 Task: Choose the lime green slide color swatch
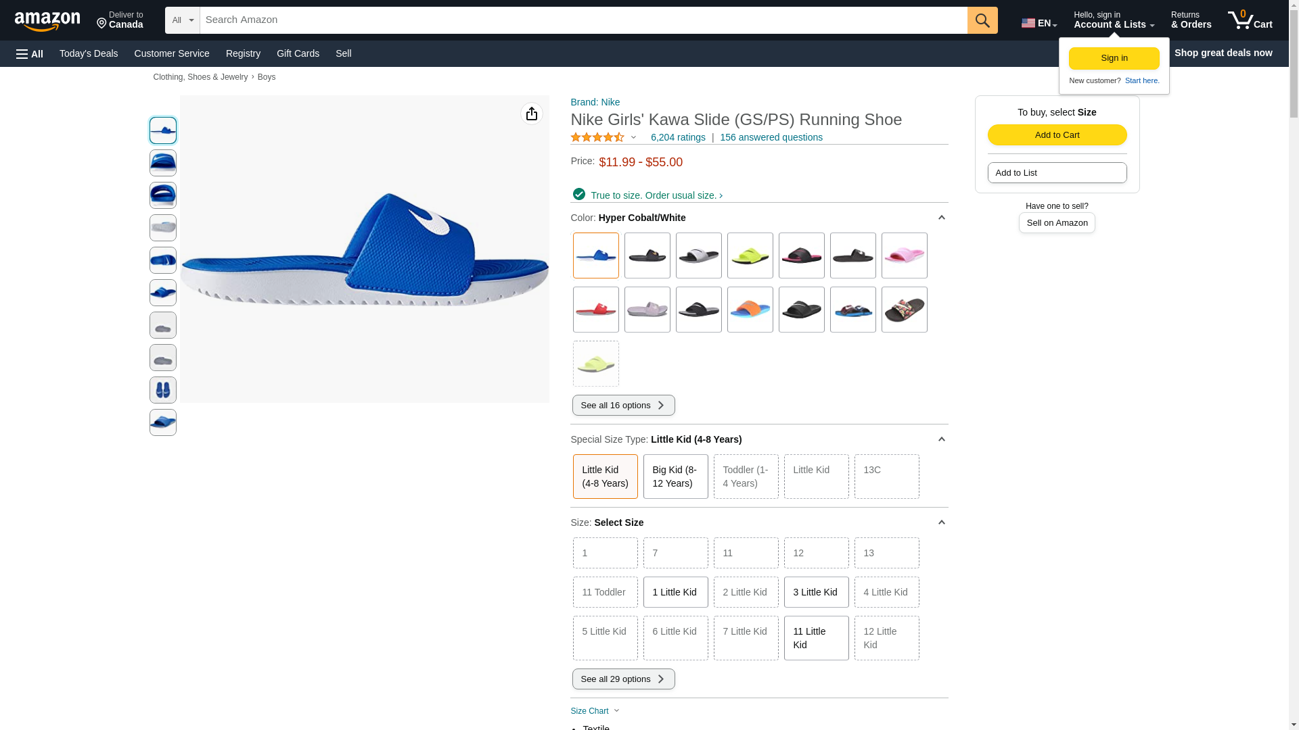(x=750, y=255)
